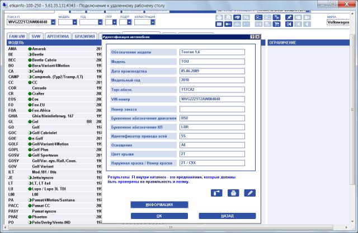Select the Corrado model row
This screenshot has height=233, width=358.
pos(54,88)
